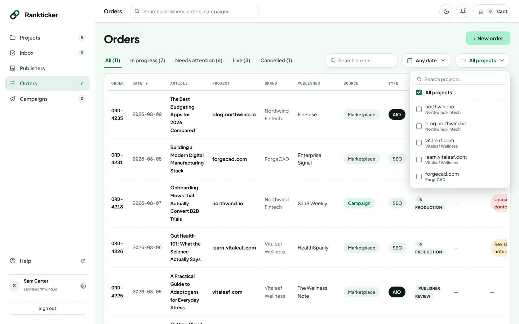Switch to the Live (3) tab
This screenshot has width=519, height=324.
[x=241, y=60]
